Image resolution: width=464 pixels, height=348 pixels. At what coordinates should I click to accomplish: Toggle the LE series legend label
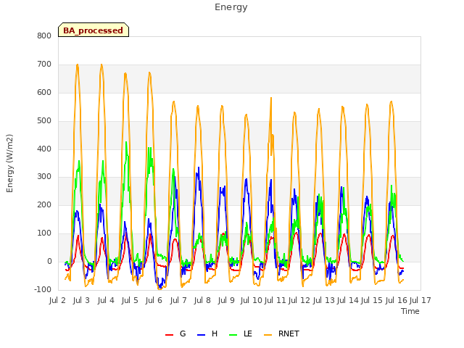point(248,333)
